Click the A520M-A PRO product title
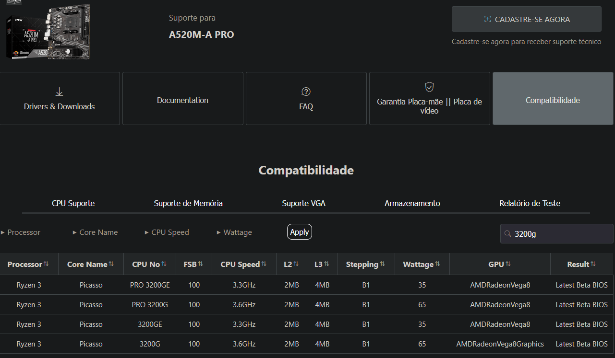Image resolution: width=615 pixels, height=358 pixels. coord(202,35)
